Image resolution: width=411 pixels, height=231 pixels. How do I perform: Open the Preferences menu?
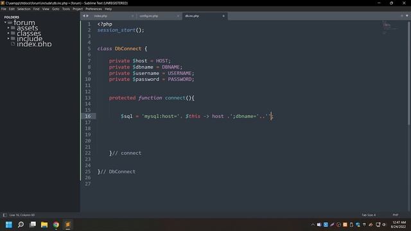coord(94,9)
